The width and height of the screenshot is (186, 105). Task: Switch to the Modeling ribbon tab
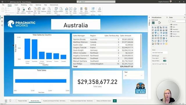coord(24,5)
